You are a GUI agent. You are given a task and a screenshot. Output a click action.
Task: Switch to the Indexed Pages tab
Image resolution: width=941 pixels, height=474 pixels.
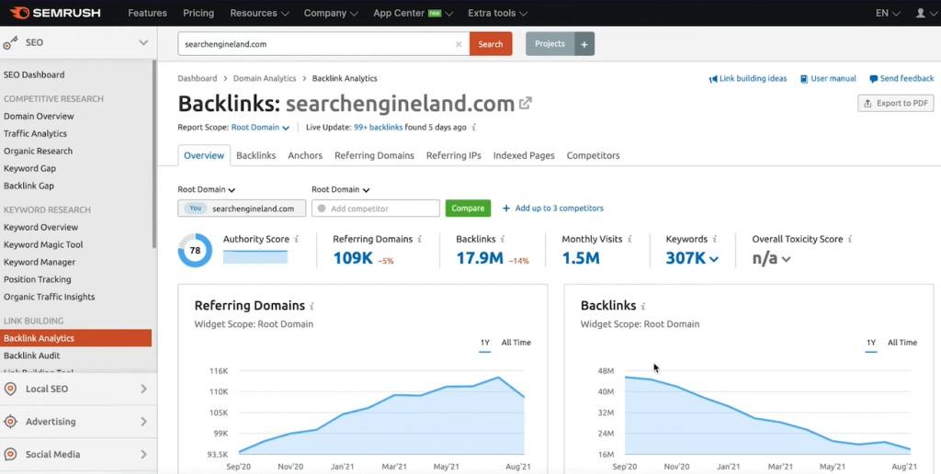click(x=524, y=155)
